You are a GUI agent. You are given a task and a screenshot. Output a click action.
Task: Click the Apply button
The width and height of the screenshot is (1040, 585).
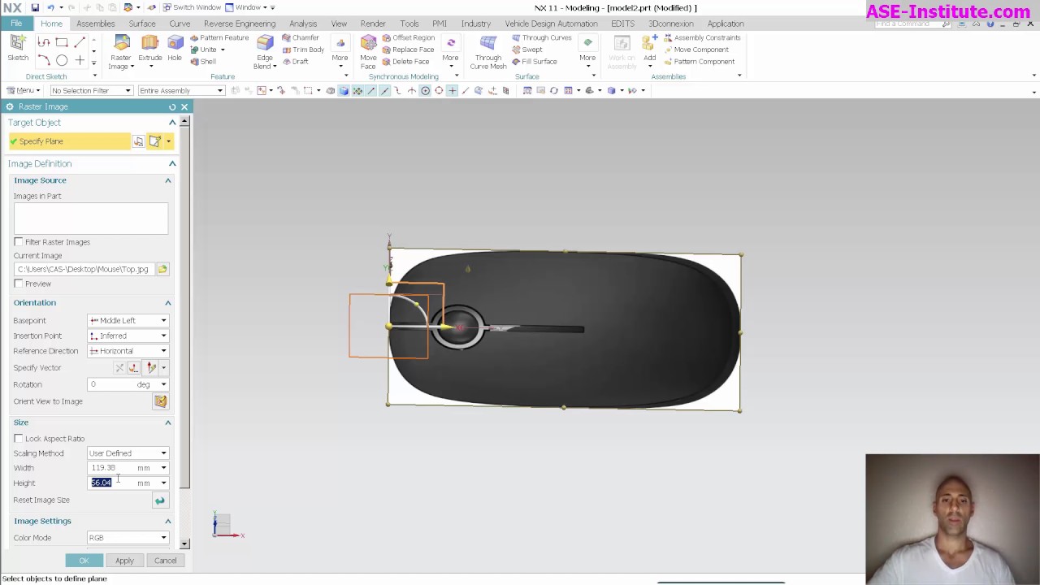[x=124, y=561]
